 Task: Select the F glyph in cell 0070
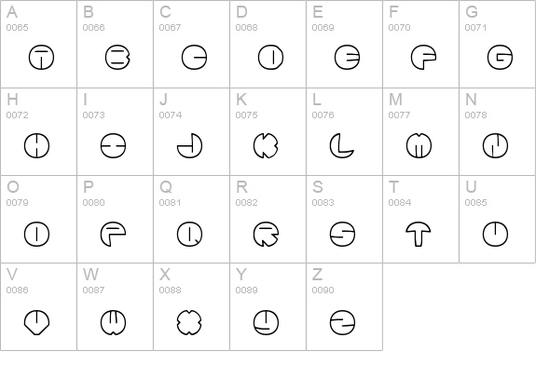point(423,58)
